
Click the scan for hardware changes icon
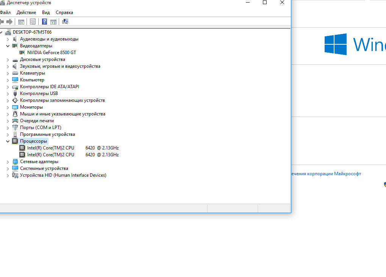tap(65, 22)
